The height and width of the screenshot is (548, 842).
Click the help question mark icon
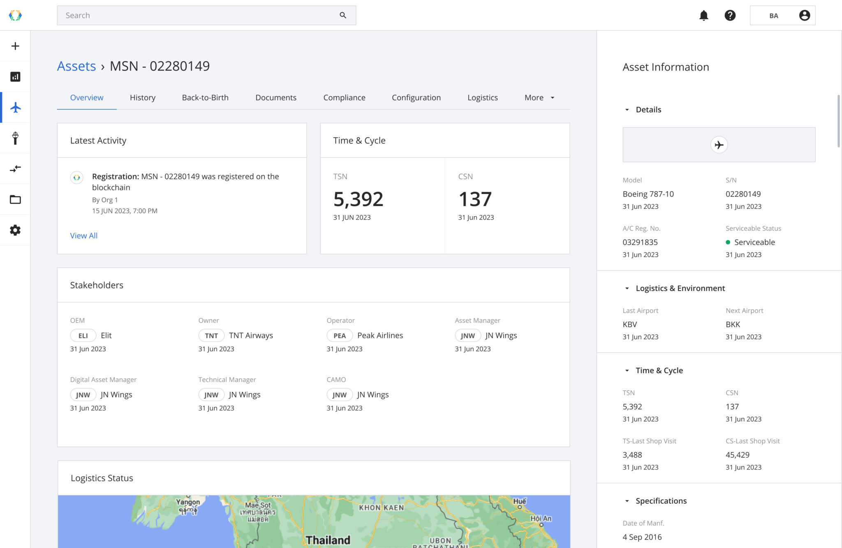(730, 16)
